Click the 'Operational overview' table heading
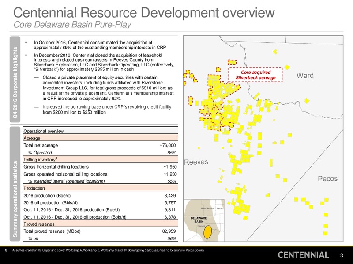 click(43, 131)
